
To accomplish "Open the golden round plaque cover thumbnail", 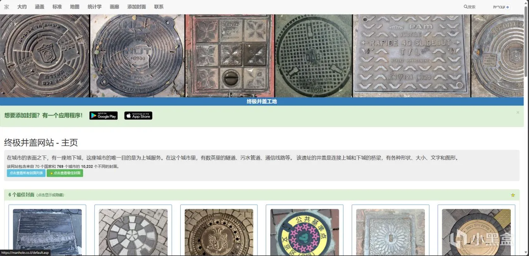I will pos(476,232).
